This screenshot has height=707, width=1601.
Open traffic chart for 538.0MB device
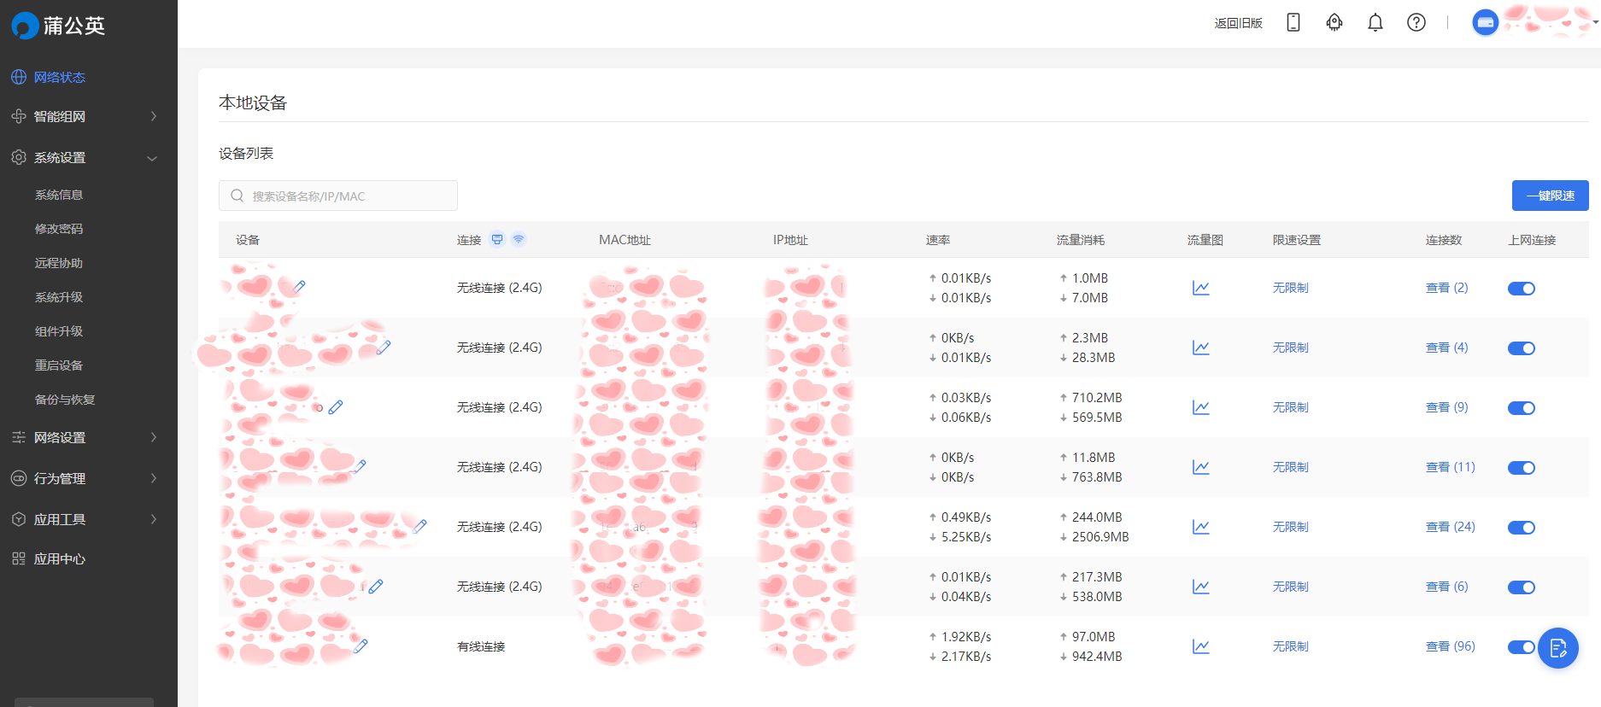tap(1201, 587)
